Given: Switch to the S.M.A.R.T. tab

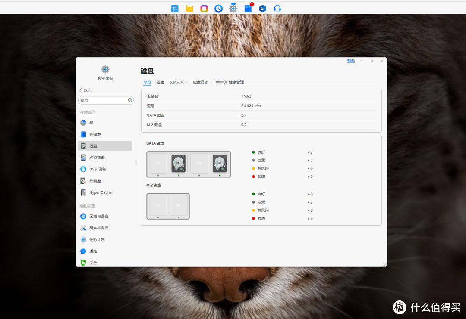Looking at the screenshot, I should pyautogui.click(x=178, y=82).
